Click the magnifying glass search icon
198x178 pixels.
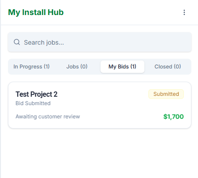click(x=17, y=42)
